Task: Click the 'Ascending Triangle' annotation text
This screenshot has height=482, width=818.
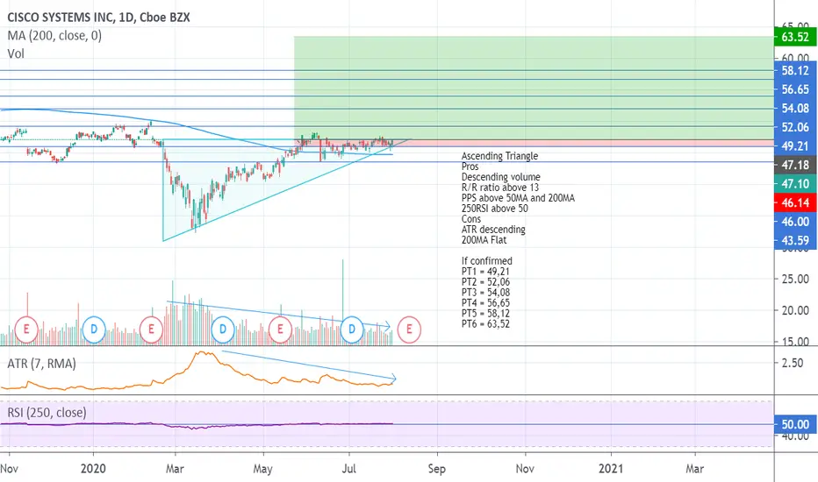Action: tap(499, 156)
